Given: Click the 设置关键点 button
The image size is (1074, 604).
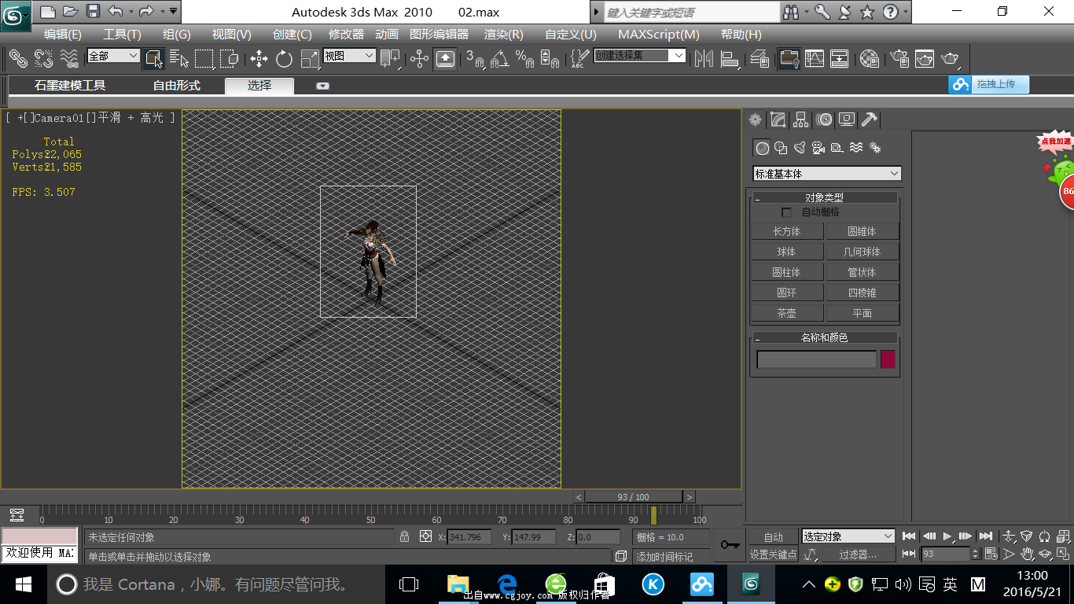Looking at the screenshot, I should pos(774,554).
